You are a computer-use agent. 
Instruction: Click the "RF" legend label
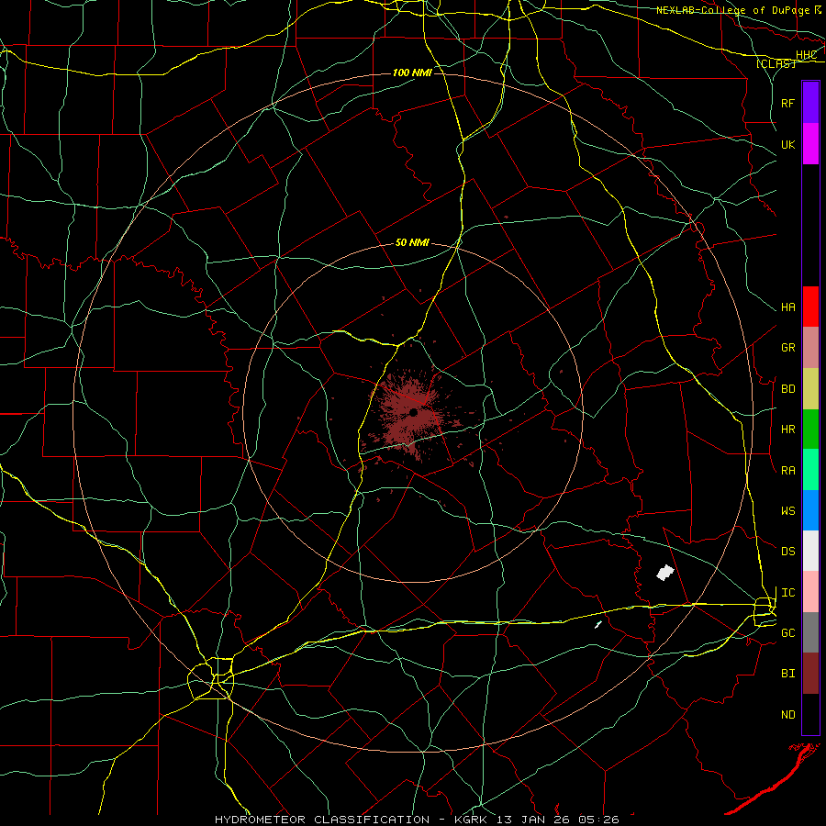787,103
